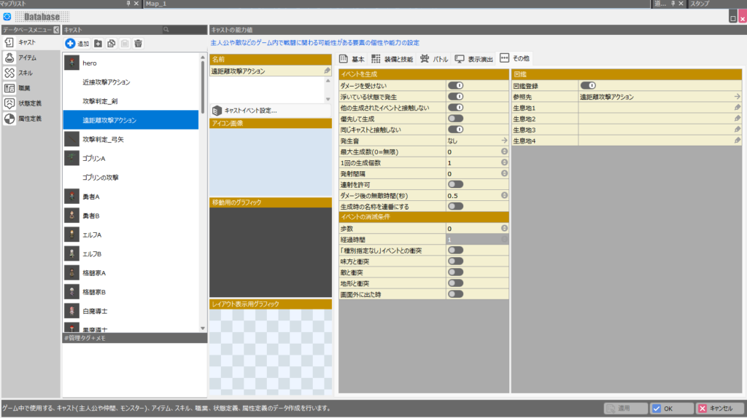Toggle the ダメージを受けない switch

pyautogui.click(x=456, y=86)
